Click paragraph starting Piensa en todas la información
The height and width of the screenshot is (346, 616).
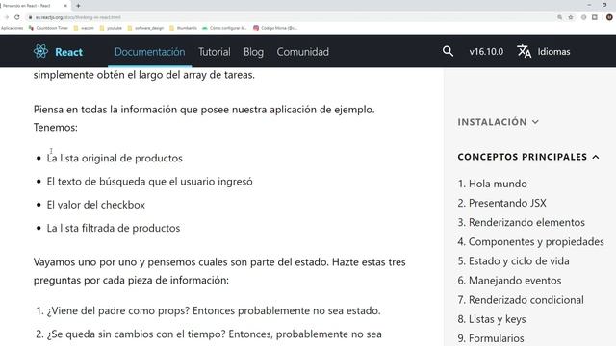(x=204, y=118)
